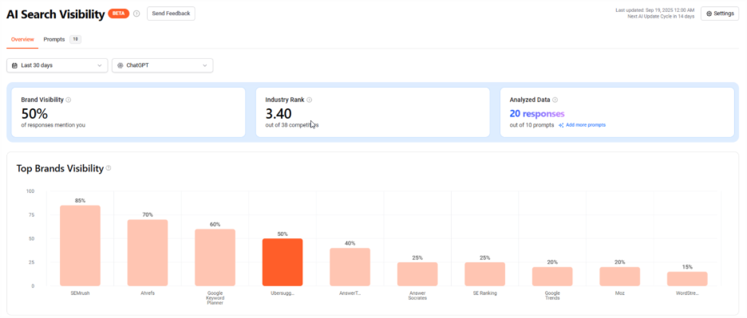Viewport: 747px width, 318px height.
Task: Click the Prompts count badge showing 10
Action: pos(75,40)
